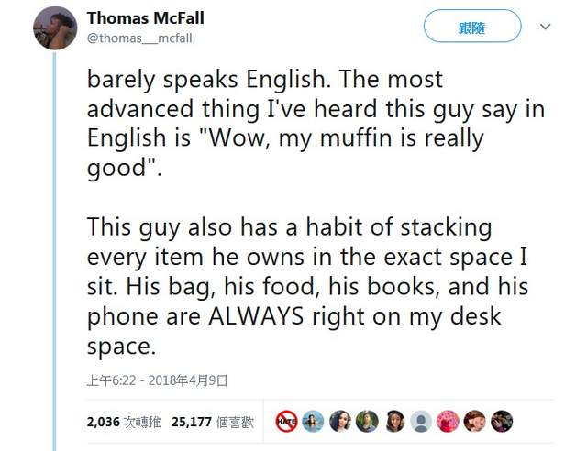Click the second liker avatar with blue background

[x=314, y=421]
